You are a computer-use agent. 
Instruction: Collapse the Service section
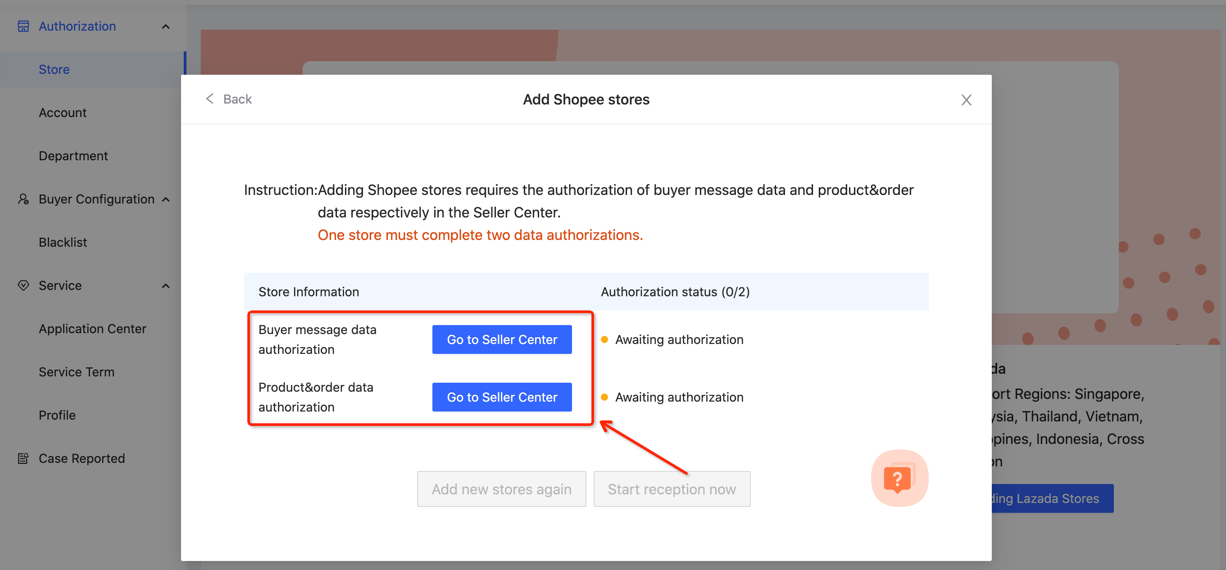click(x=166, y=285)
